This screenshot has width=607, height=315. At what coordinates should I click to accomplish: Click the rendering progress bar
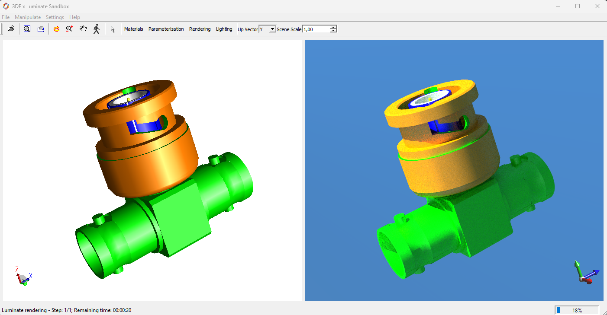pyautogui.click(x=577, y=310)
